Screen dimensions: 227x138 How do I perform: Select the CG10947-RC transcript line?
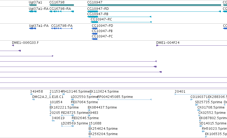(121, 22)
